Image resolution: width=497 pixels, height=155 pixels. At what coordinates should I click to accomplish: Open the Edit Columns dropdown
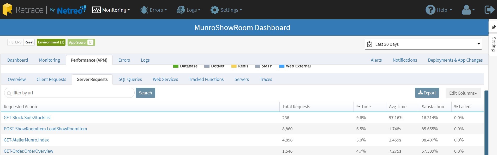point(463,93)
